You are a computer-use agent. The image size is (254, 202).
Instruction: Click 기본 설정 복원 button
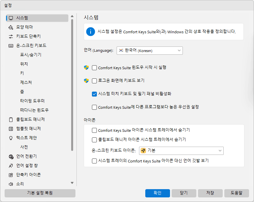(x=40, y=193)
